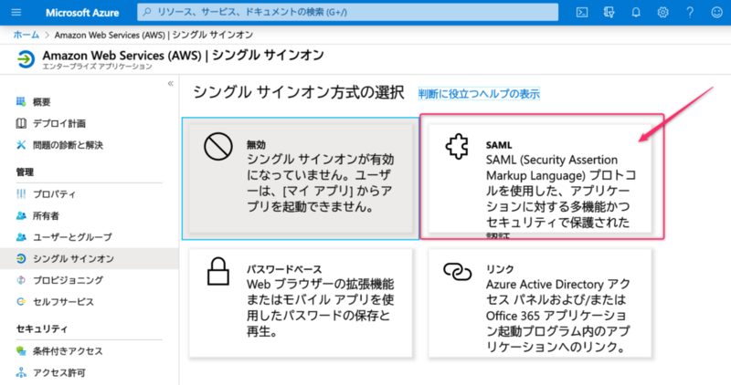Click the 管理 section heading
The image size is (731, 385).
[25, 172]
